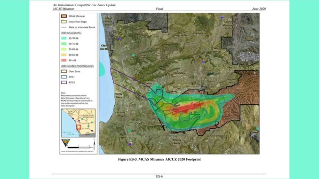The height and width of the screenshot is (179, 319).
Task: Click the Clear Zone legend box
Action: tap(64, 71)
